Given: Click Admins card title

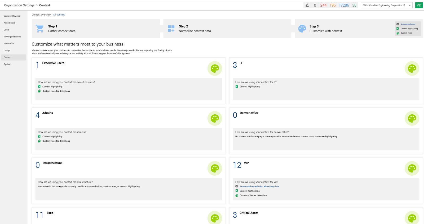Looking at the screenshot, I should 47,113.
